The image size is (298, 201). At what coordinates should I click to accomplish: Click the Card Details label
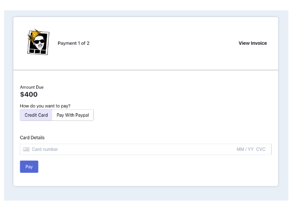click(32, 137)
